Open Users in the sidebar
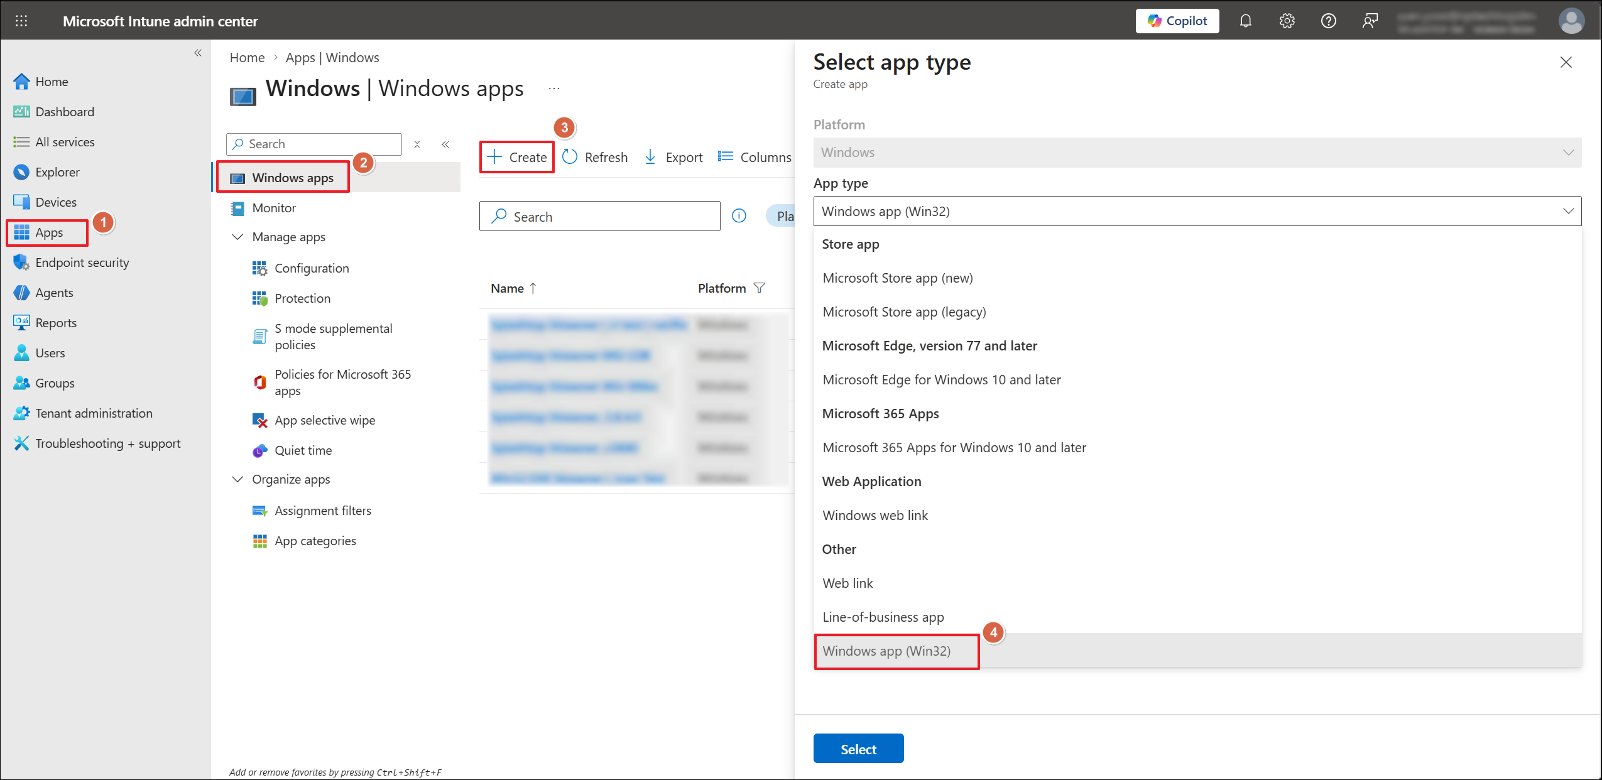The height and width of the screenshot is (780, 1602). click(39, 353)
